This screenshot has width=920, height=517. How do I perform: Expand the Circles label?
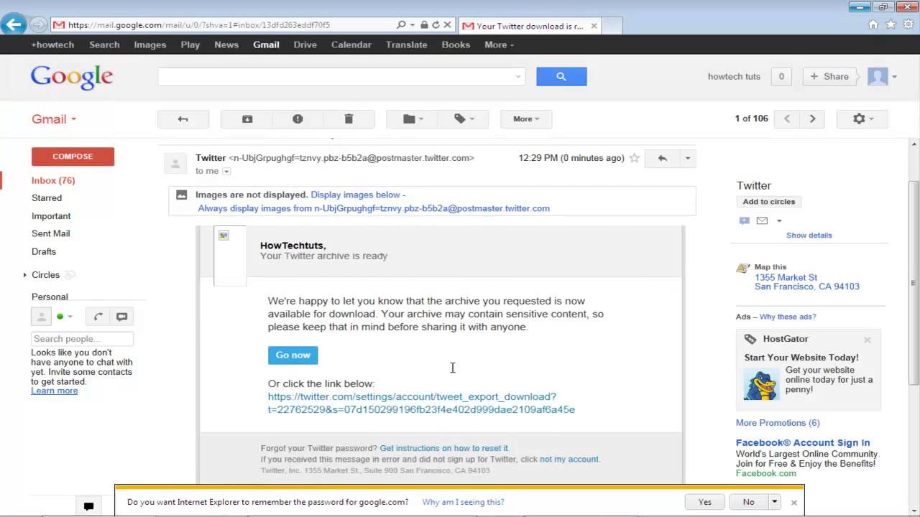click(x=24, y=275)
